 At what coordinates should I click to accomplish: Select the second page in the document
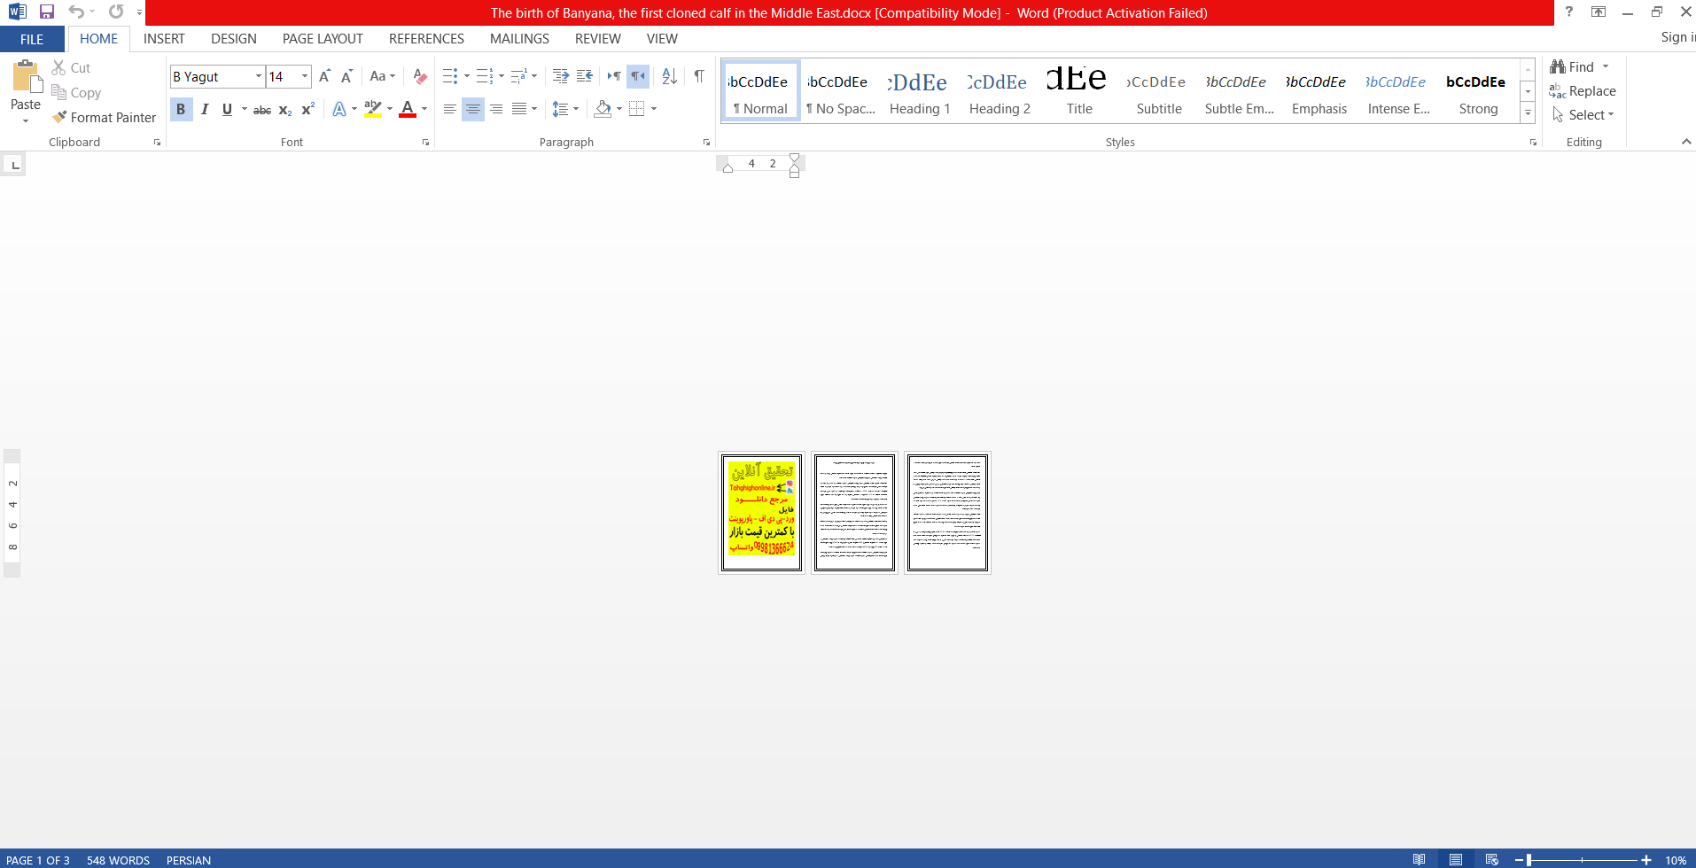tap(854, 513)
